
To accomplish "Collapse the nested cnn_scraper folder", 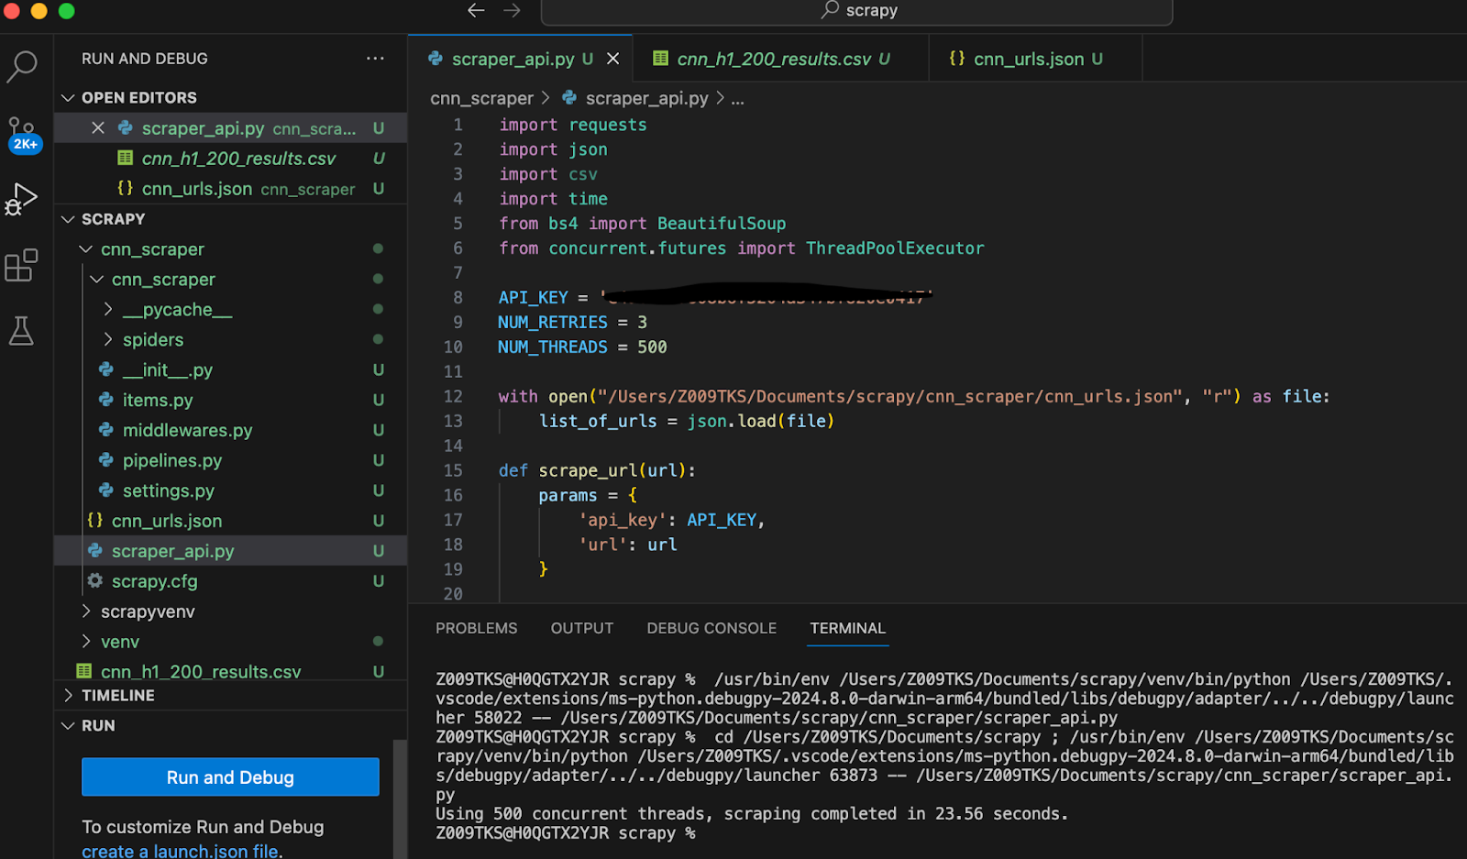I will tap(231, 280).
